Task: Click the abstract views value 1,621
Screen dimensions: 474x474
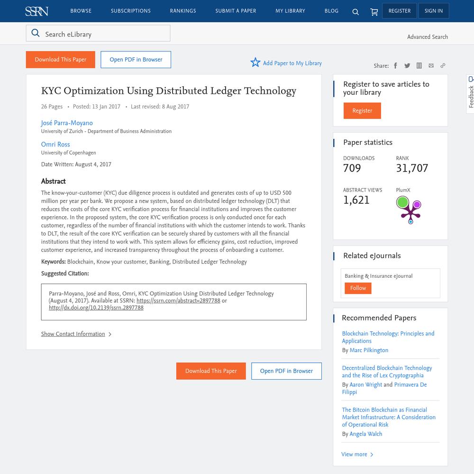Action: (356, 200)
